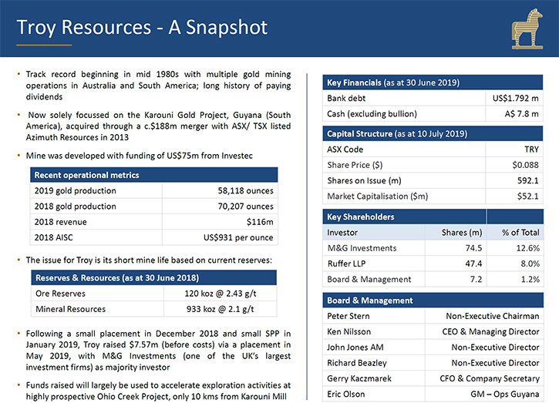Screen dimensions: 559x403
Task: Click the 'US$931 per ounce' value
Action: 238,237
